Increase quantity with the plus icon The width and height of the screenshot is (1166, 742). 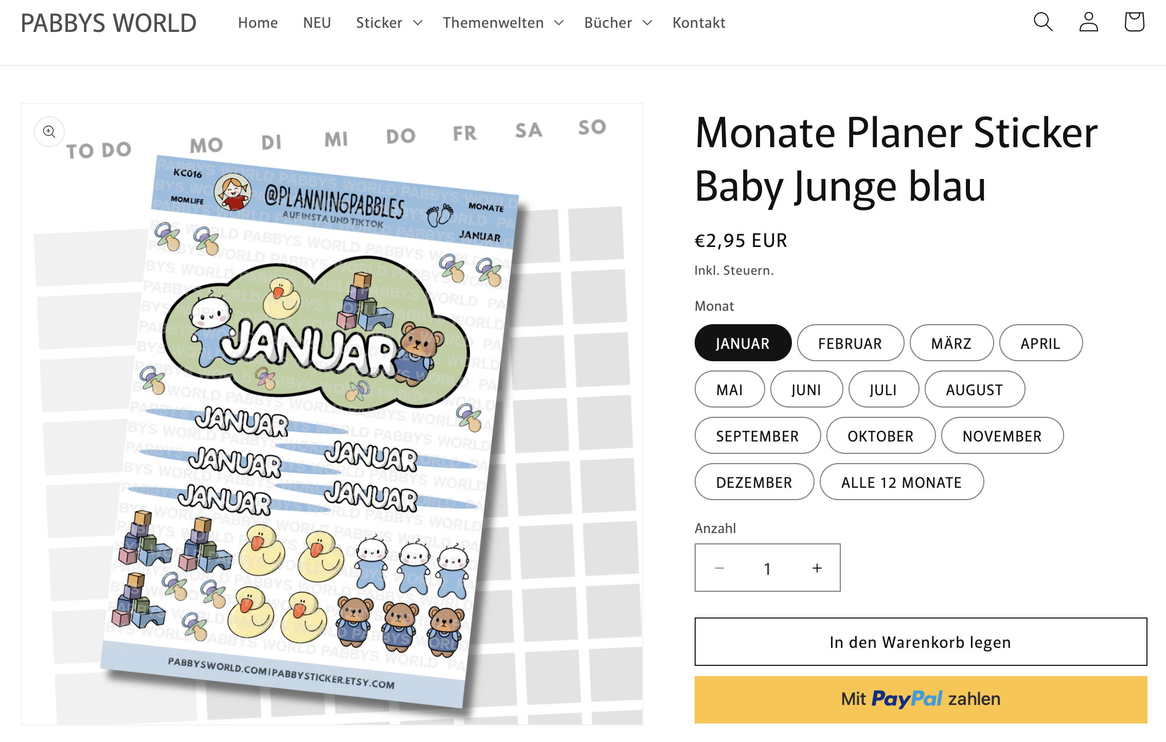point(817,568)
